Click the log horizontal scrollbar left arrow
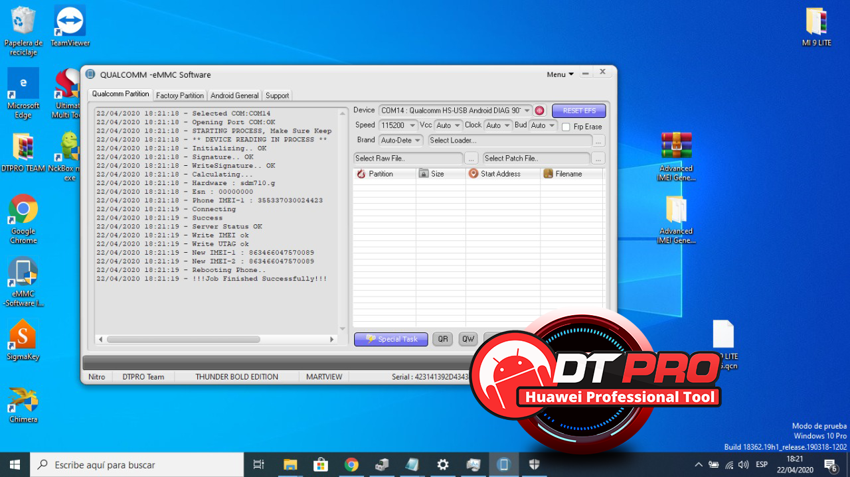Image resolution: width=850 pixels, height=477 pixels. point(100,339)
